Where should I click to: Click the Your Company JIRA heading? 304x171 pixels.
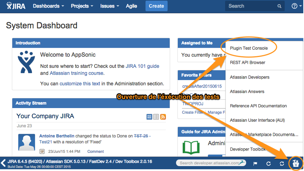tap(45, 116)
